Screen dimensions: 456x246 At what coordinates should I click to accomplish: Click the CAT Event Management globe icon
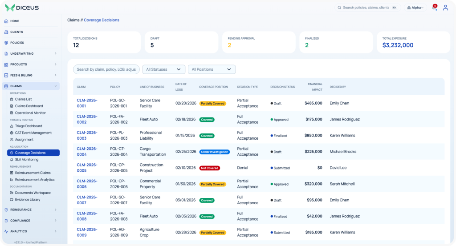coord(12,133)
